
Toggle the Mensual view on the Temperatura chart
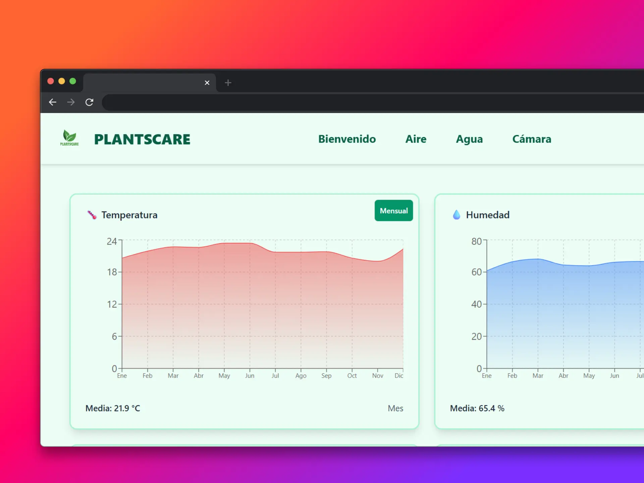(393, 210)
